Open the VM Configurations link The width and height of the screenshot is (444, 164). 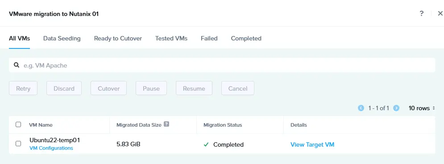(51, 148)
